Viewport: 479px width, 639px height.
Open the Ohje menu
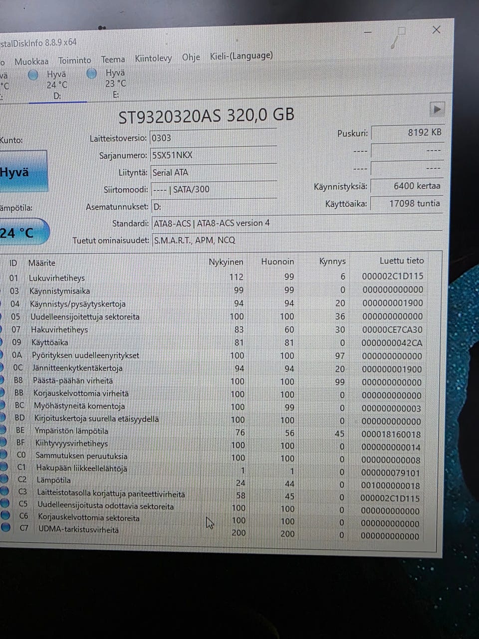(x=191, y=57)
